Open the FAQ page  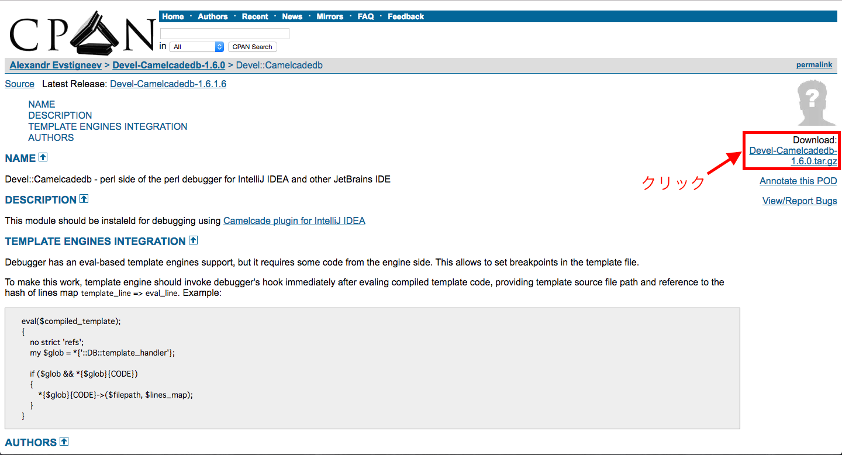365,16
